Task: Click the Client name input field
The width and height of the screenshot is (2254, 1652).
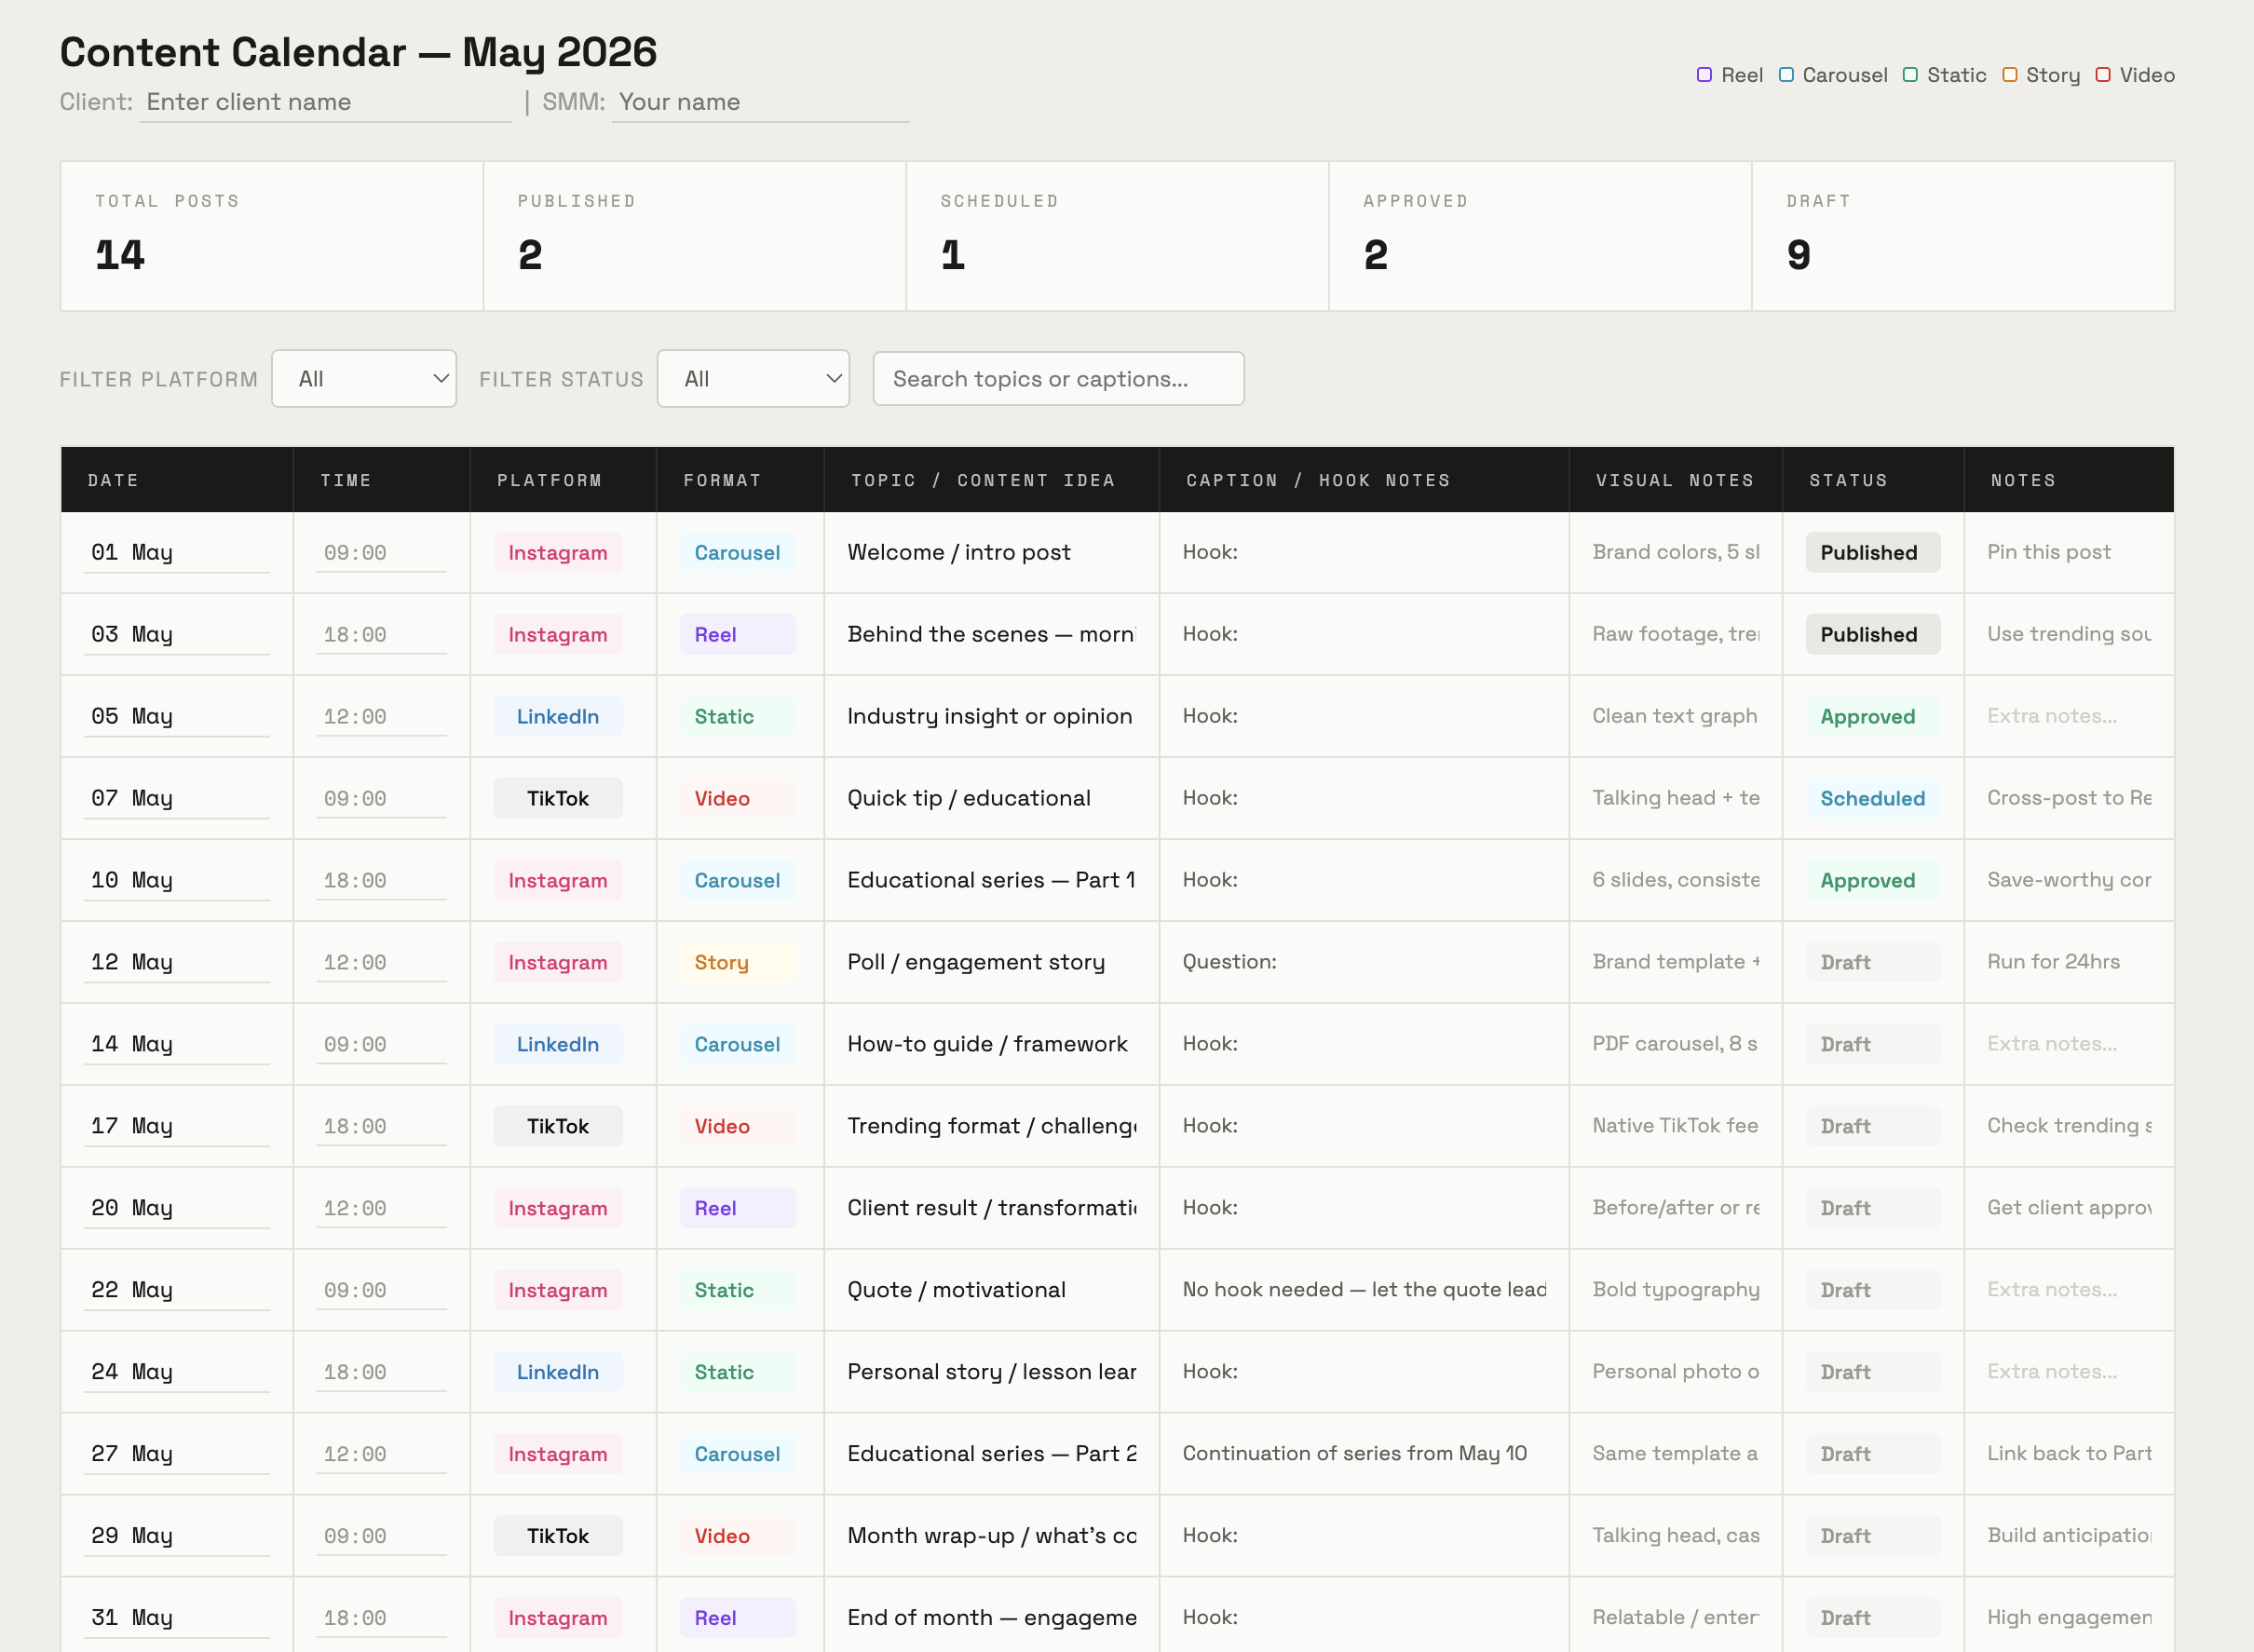Action: coord(325,102)
